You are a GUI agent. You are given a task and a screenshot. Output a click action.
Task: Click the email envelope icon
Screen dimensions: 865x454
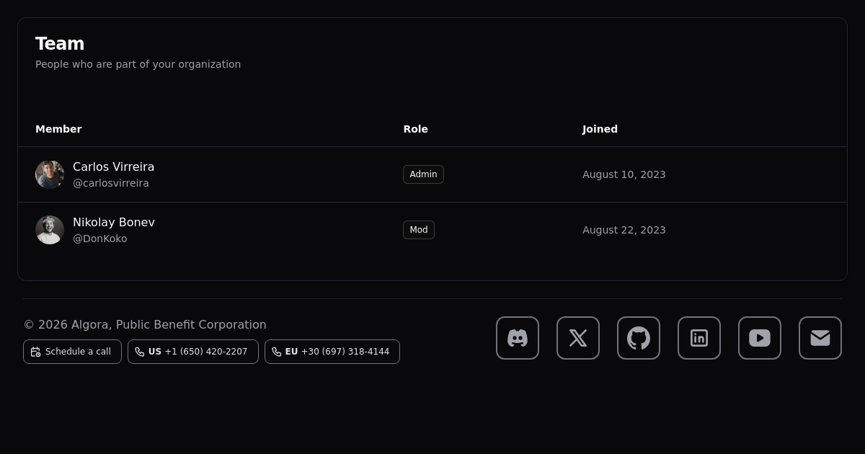point(820,338)
